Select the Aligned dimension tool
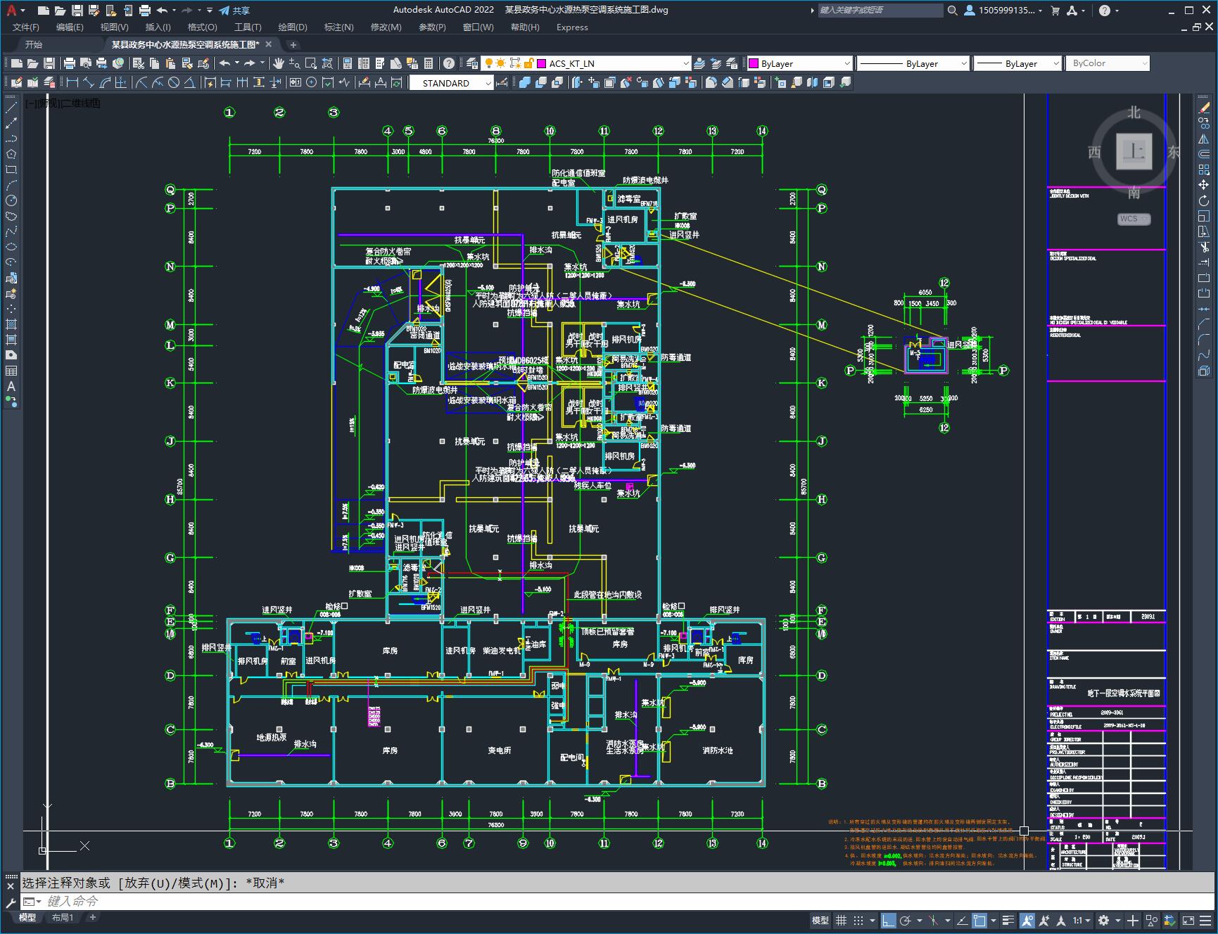The width and height of the screenshot is (1218, 934). (x=89, y=83)
